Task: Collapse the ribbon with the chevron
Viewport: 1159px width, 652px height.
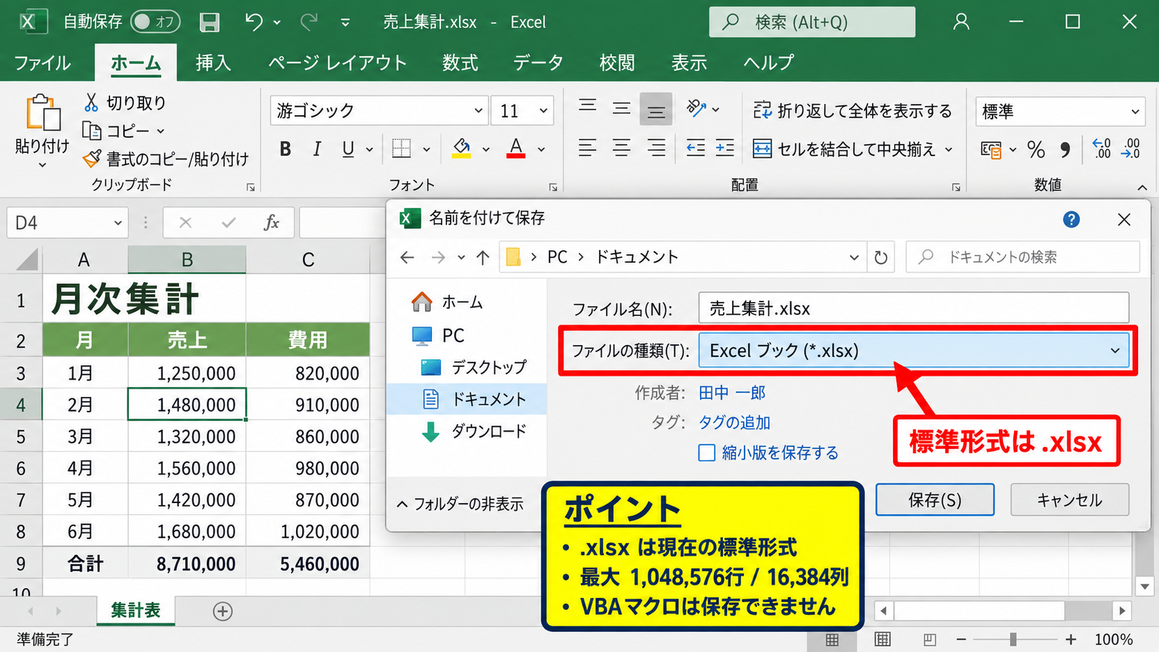Action: tap(1142, 188)
